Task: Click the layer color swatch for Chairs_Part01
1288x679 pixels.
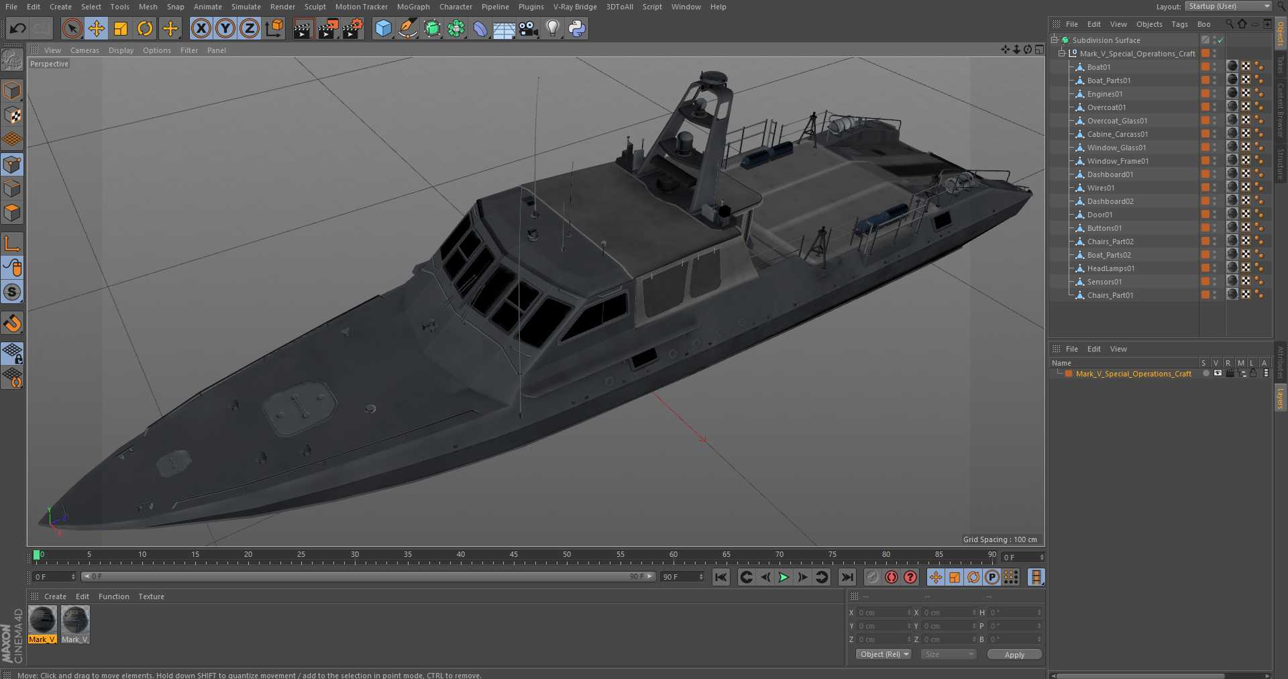Action: 1205,295
